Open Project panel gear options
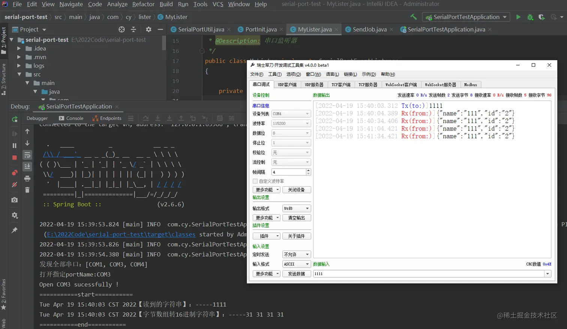Image resolution: width=567 pixels, height=329 pixels. click(148, 29)
